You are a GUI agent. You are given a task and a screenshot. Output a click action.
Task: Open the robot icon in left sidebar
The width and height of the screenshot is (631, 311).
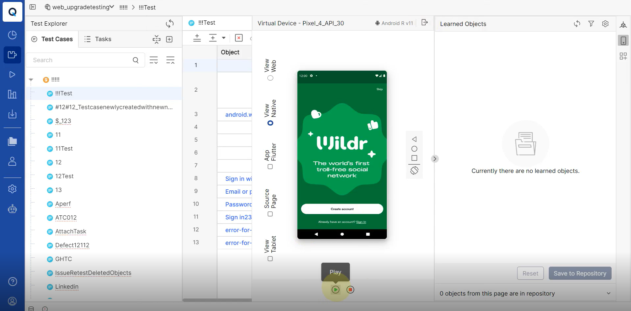12,209
